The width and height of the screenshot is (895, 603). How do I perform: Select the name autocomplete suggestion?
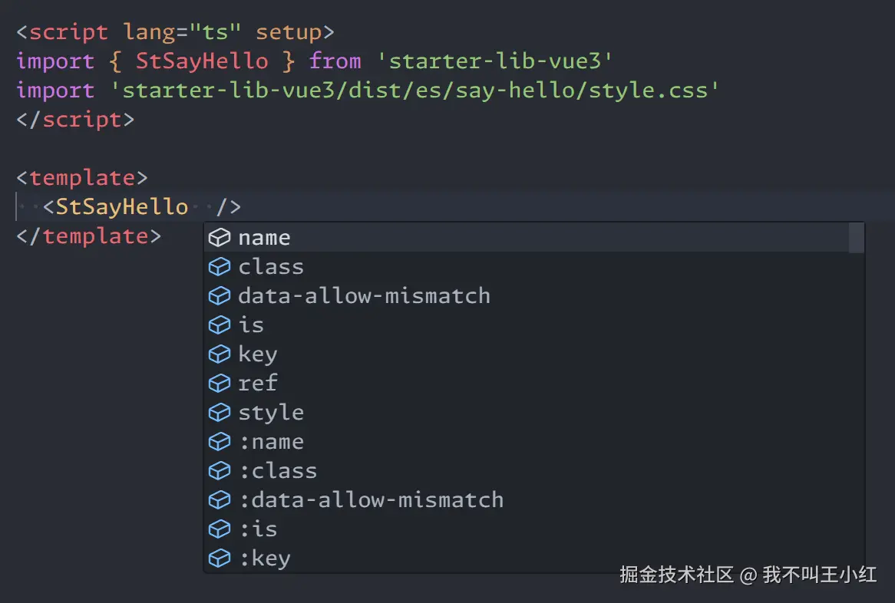point(265,238)
